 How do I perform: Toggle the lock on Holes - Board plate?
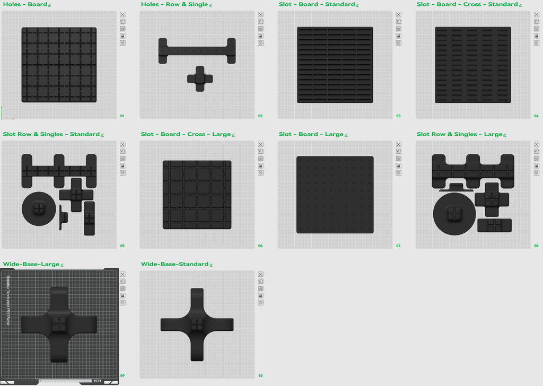coord(122,36)
